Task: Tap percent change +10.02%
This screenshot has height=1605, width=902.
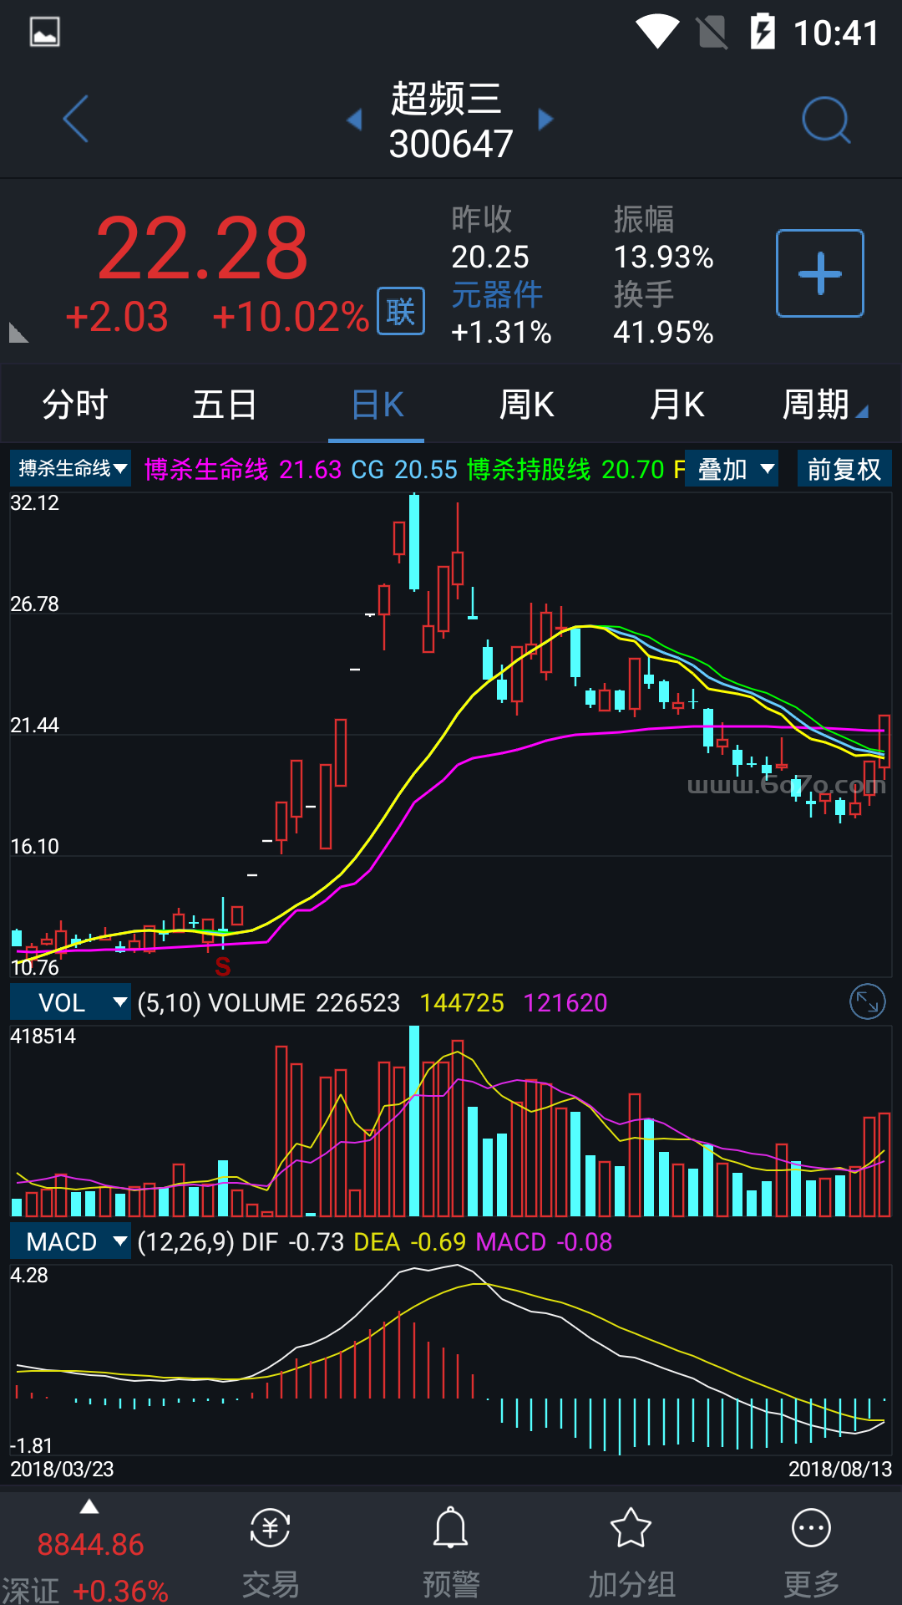Action: click(x=290, y=318)
